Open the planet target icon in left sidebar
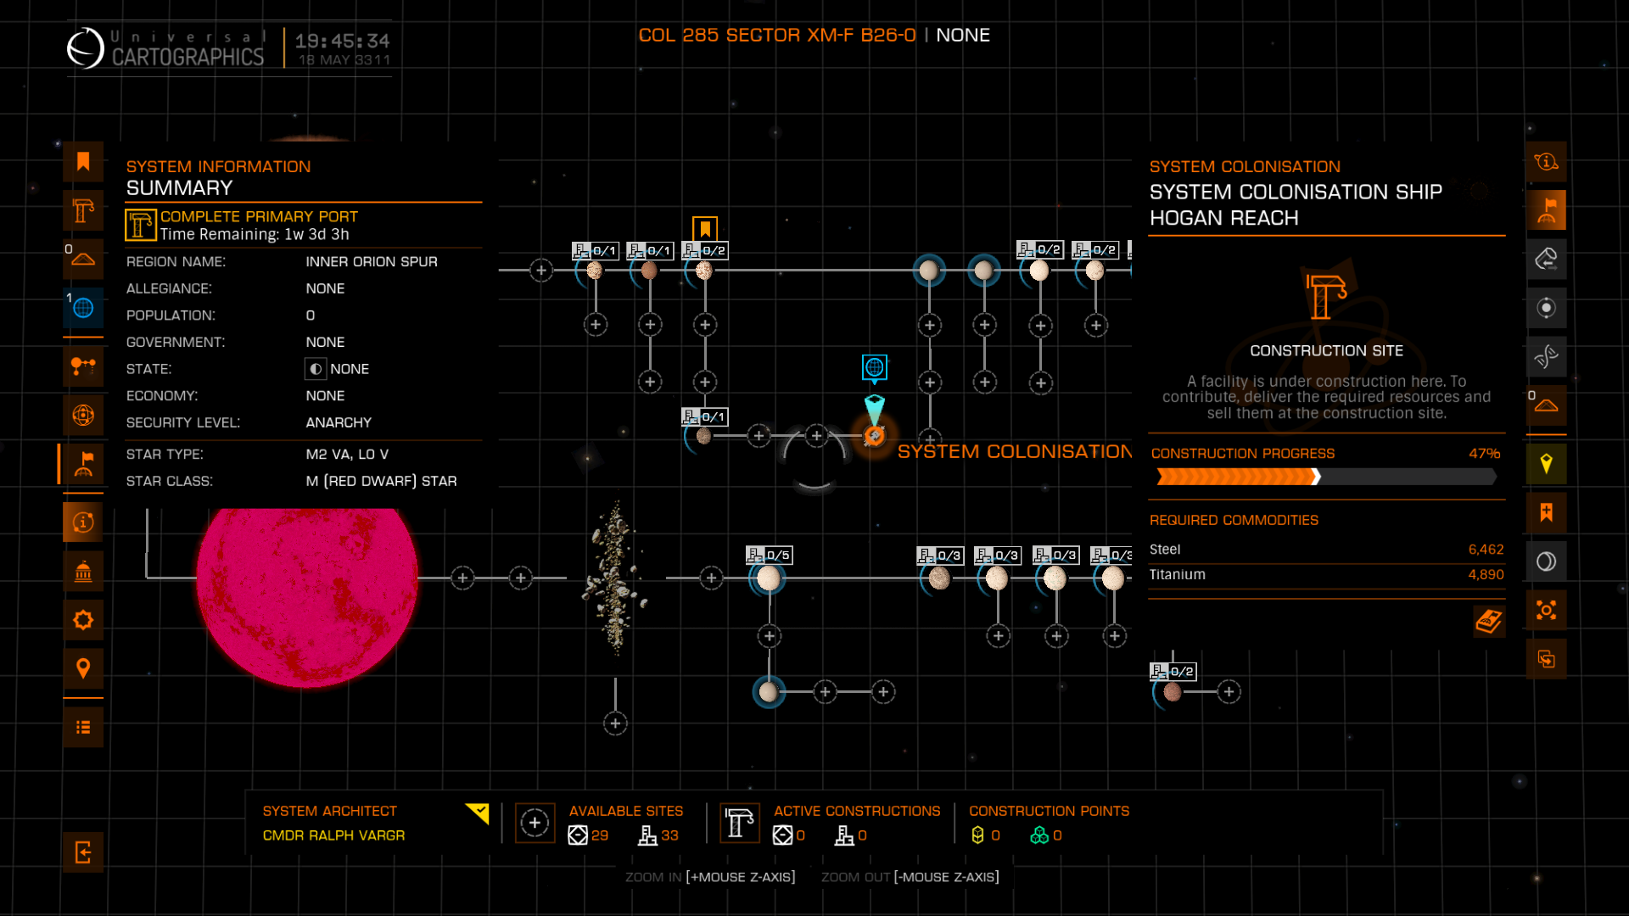This screenshot has height=916, width=1629. tap(83, 415)
